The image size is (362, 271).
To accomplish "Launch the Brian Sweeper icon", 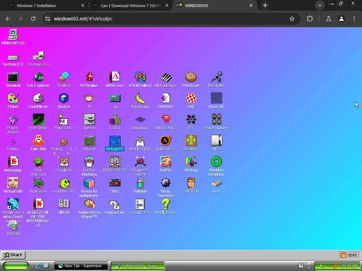I will (165, 188).
